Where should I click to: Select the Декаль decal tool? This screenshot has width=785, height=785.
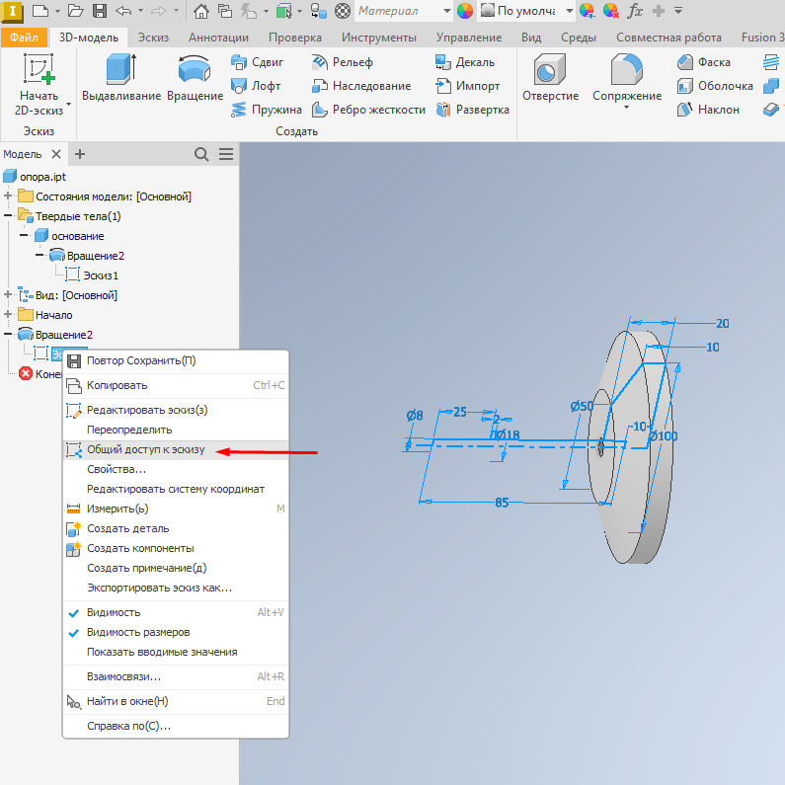coord(465,62)
